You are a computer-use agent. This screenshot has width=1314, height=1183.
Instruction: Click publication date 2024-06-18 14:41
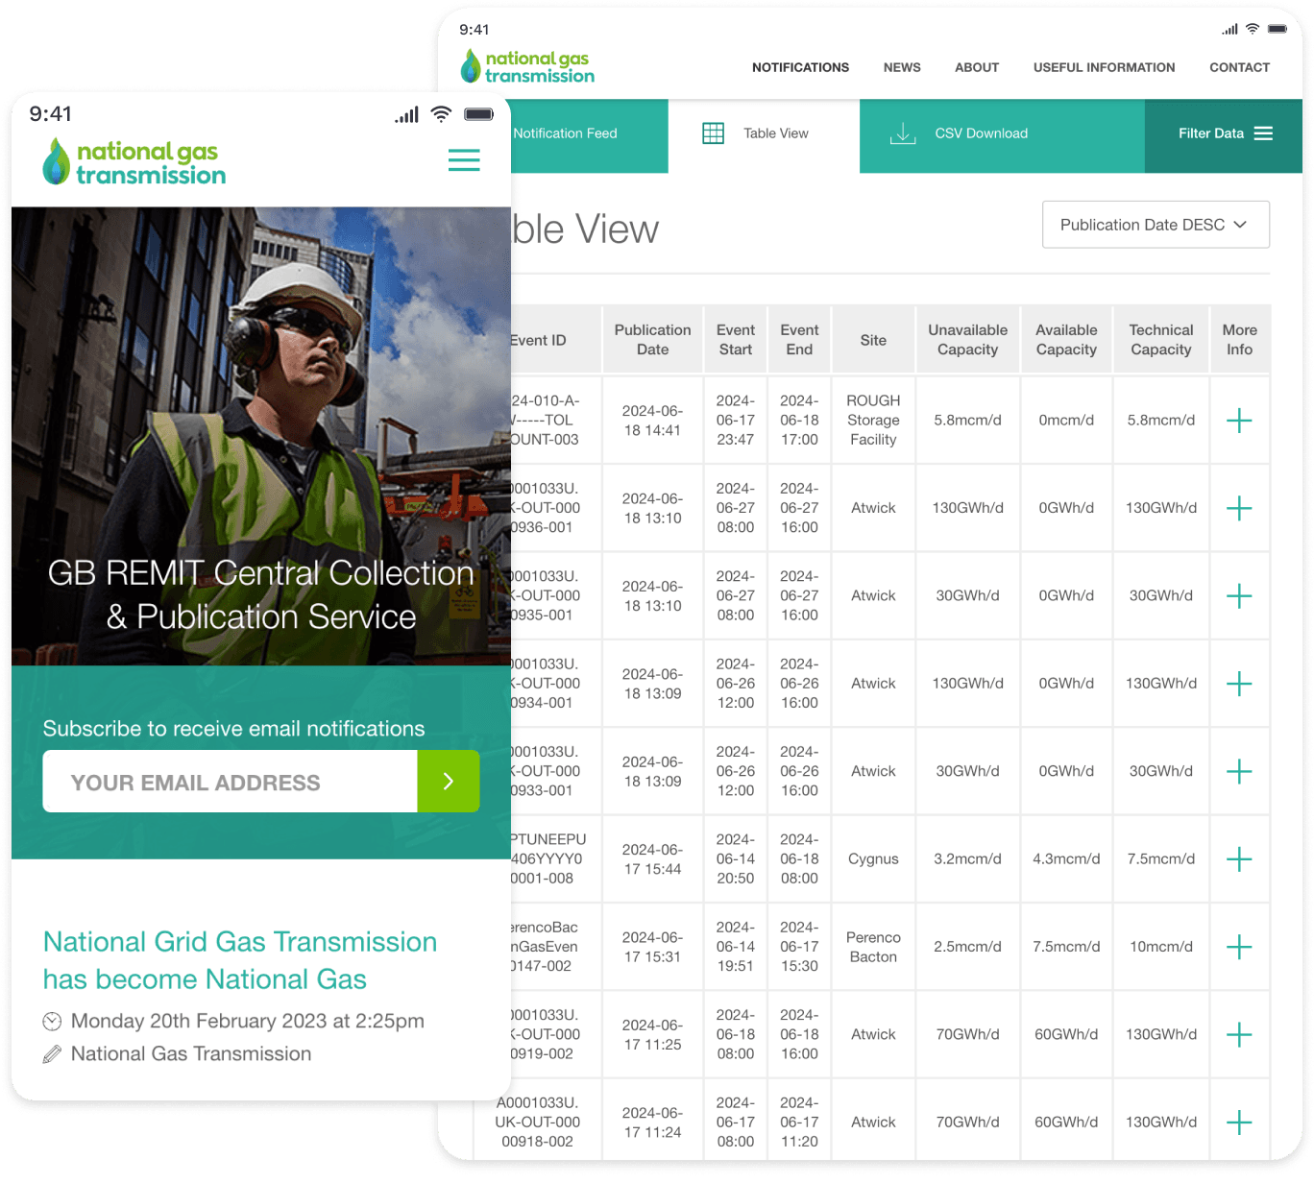point(652,421)
